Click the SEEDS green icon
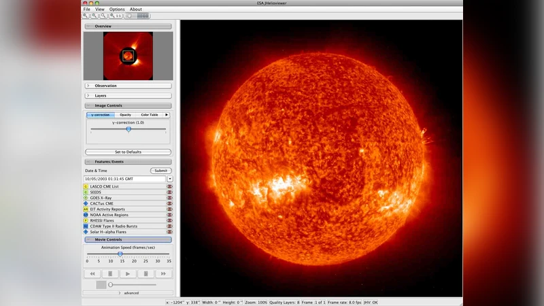The height and width of the screenshot is (306, 544). coord(86,192)
